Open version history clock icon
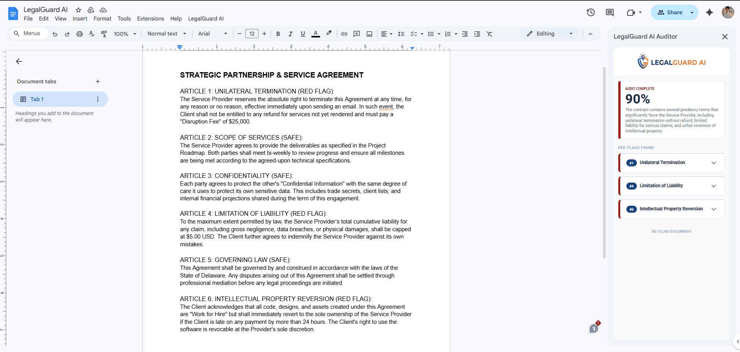 pyautogui.click(x=590, y=12)
